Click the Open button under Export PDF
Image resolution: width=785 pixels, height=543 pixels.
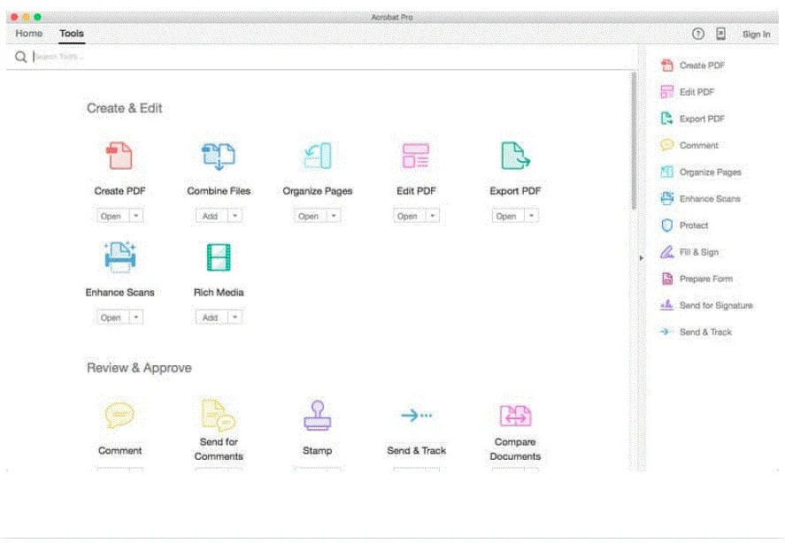click(x=508, y=216)
